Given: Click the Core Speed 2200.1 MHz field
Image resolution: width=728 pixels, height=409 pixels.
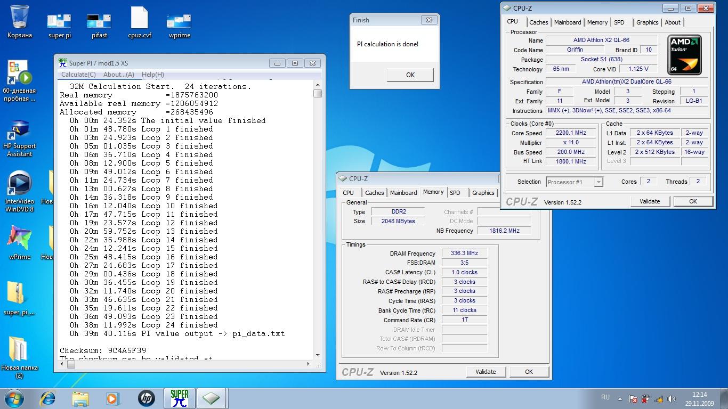Looking at the screenshot, I should (x=571, y=133).
